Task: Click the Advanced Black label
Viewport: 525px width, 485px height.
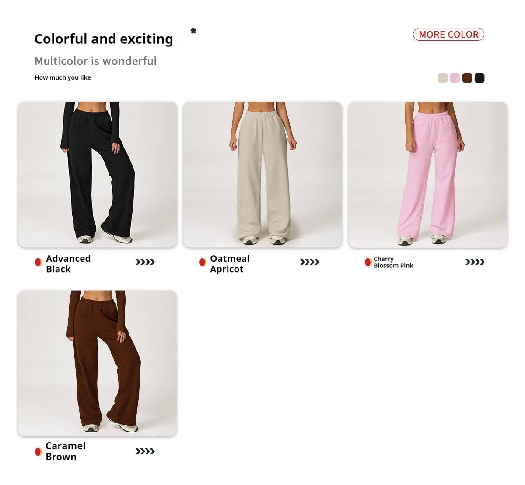Action: 68,264
